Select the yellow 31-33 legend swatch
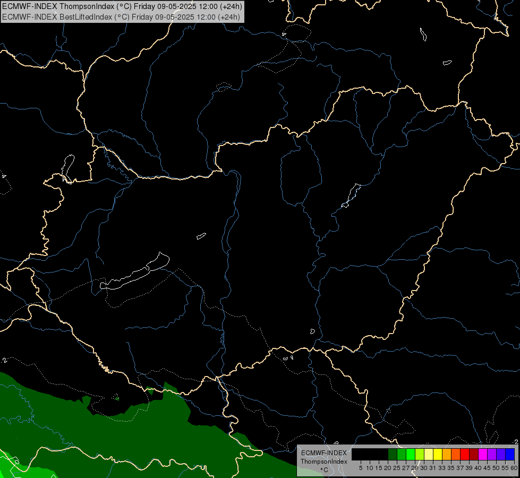Screen dimensions: 520x478 click(x=438, y=454)
